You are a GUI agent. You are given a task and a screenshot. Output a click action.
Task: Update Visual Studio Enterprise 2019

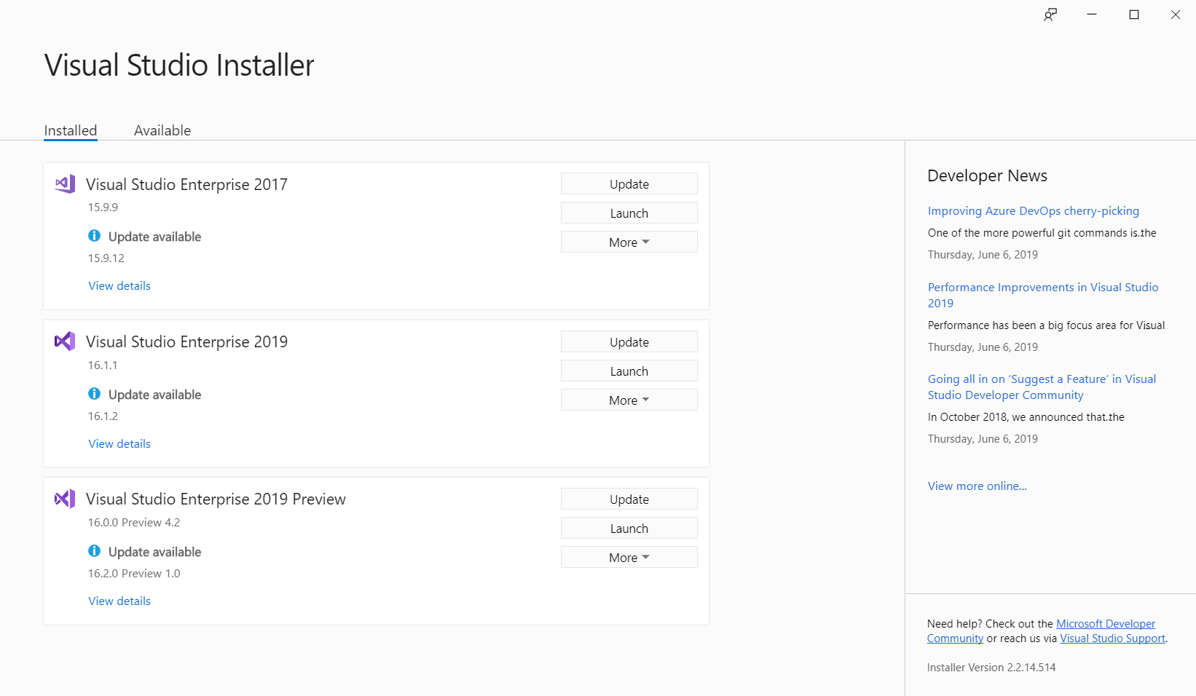click(x=629, y=342)
